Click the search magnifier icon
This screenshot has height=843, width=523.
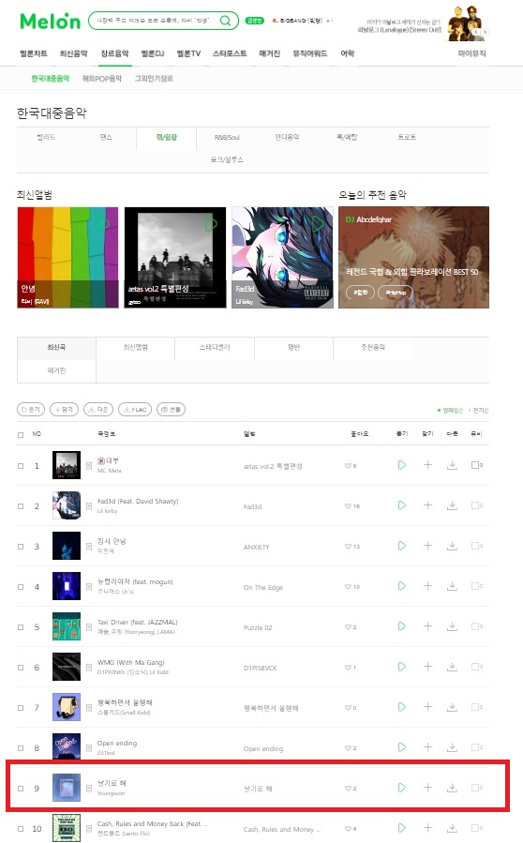(226, 21)
